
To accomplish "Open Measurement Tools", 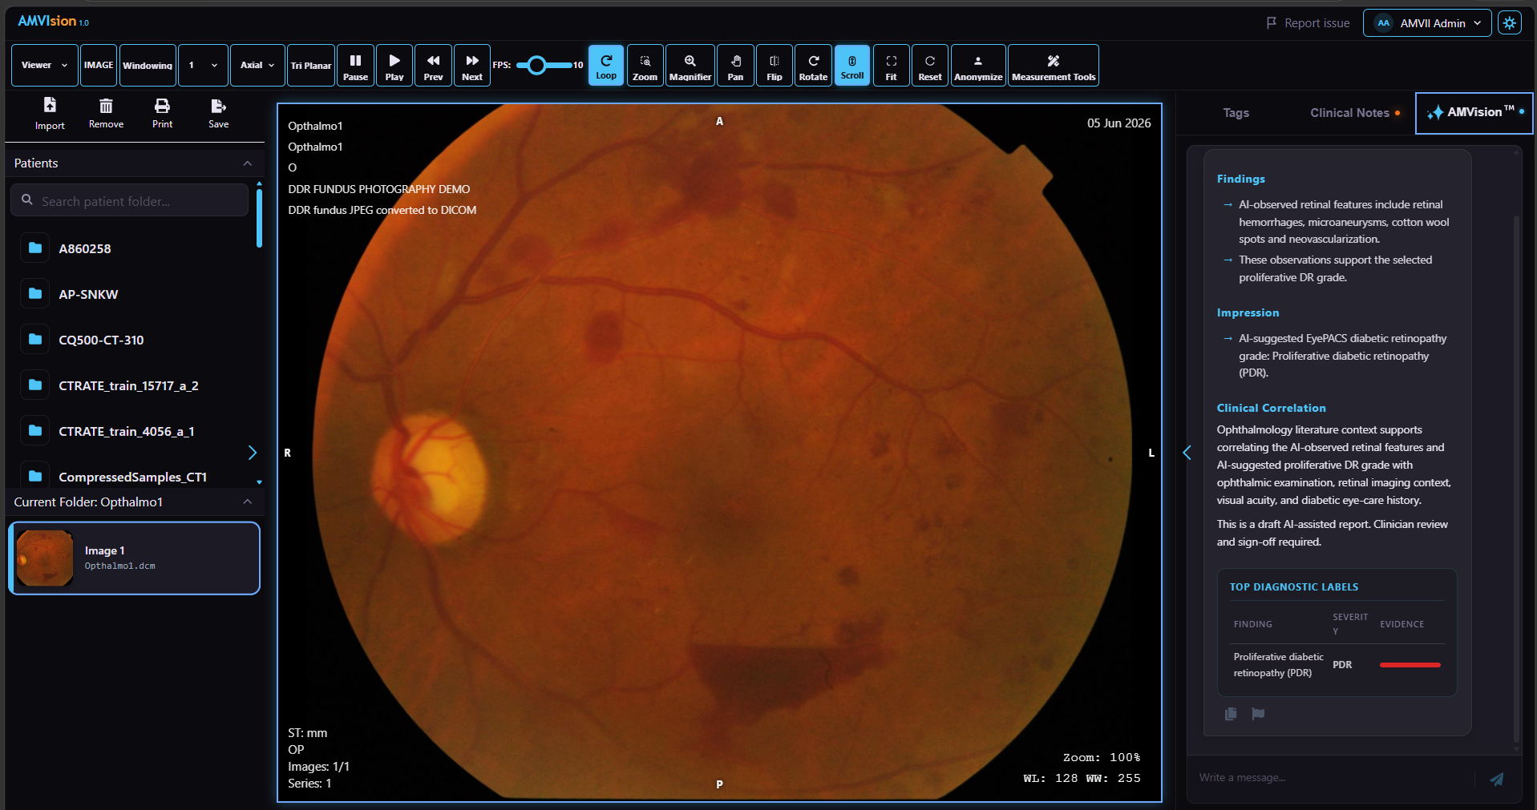I will point(1054,66).
